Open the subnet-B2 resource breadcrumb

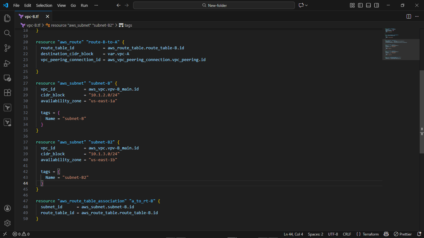coord(79,25)
